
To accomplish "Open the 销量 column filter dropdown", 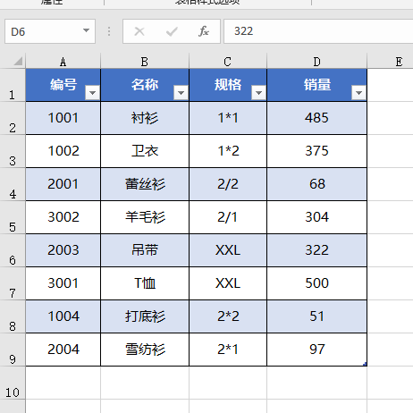I will pyautogui.click(x=358, y=93).
